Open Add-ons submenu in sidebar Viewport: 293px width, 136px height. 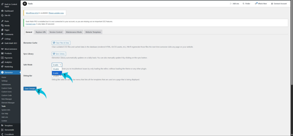pos(5,117)
